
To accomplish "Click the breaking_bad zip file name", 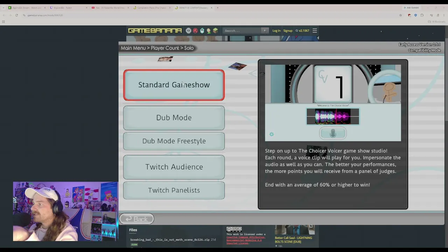I will 170,240.
